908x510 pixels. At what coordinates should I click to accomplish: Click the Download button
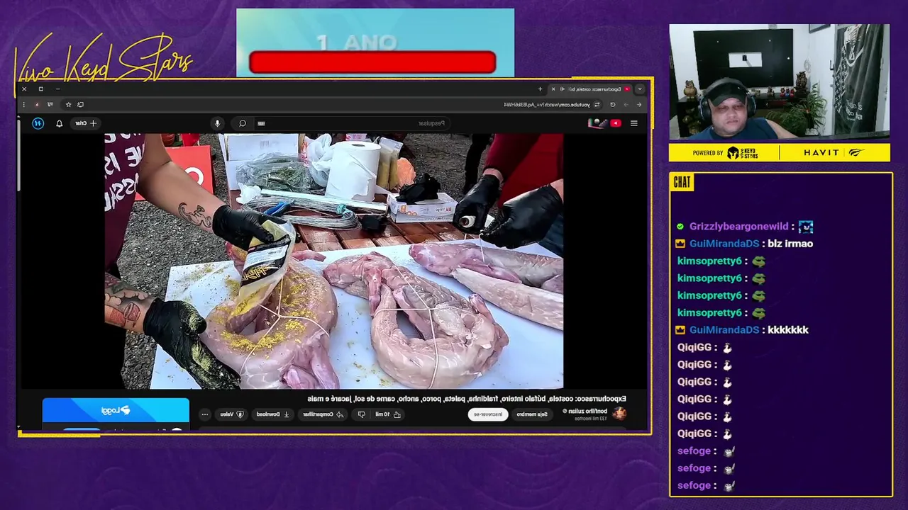tap(272, 414)
